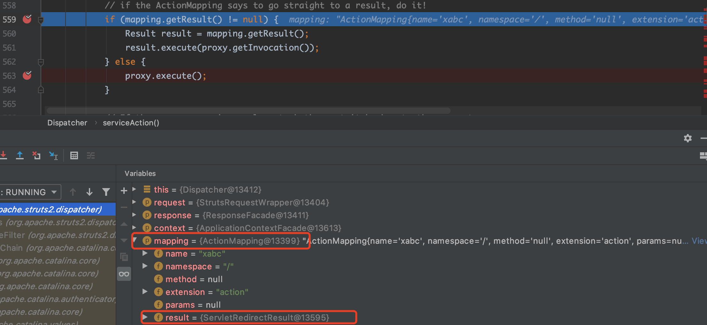The image size is (707, 325).
Task: Click the move watch up triangle
Action: pos(124,224)
